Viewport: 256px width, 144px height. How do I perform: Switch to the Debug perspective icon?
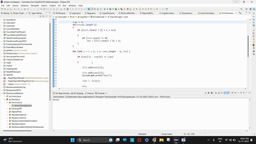pyautogui.click(x=254, y=9)
